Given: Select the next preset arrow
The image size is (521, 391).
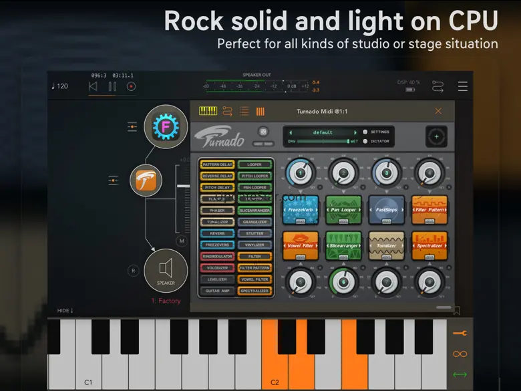Looking at the screenshot, I should pyautogui.click(x=355, y=132).
